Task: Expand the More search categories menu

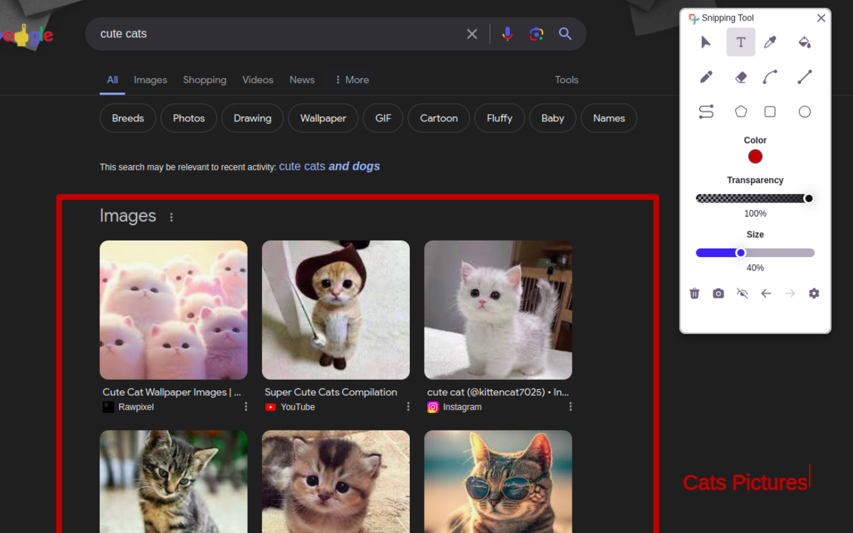Action: tap(351, 80)
